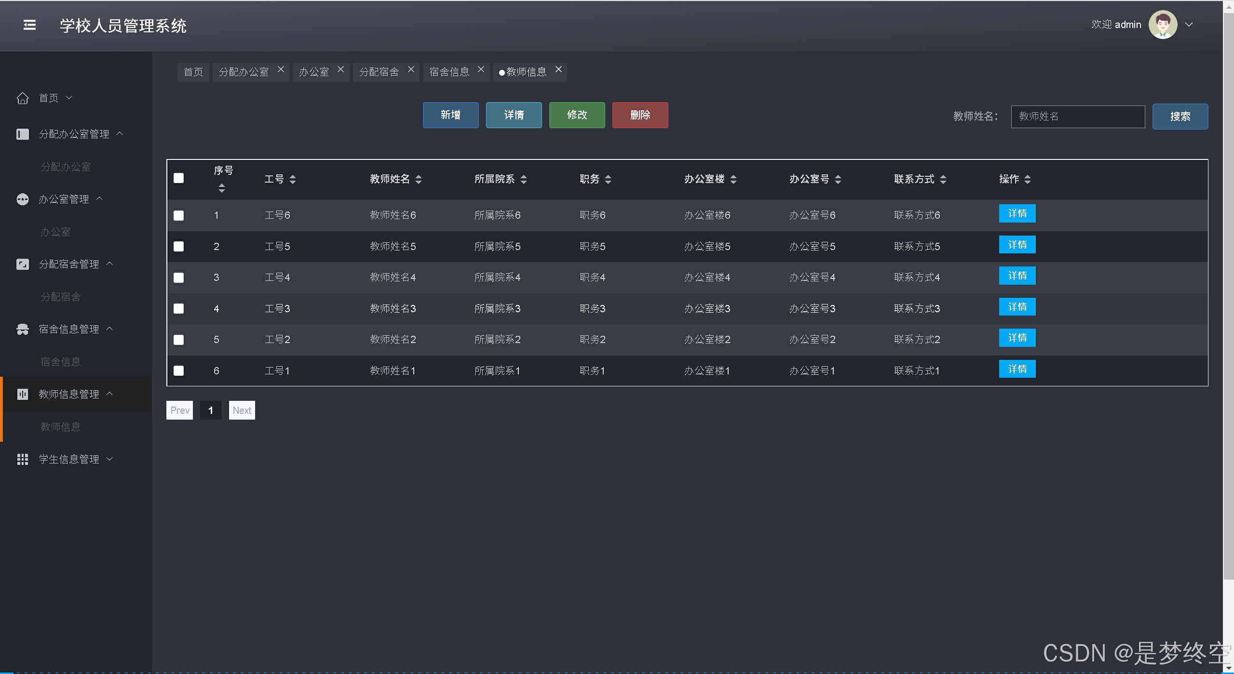Click the 办公室管理 sidebar icon
The height and width of the screenshot is (674, 1234).
point(23,199)
